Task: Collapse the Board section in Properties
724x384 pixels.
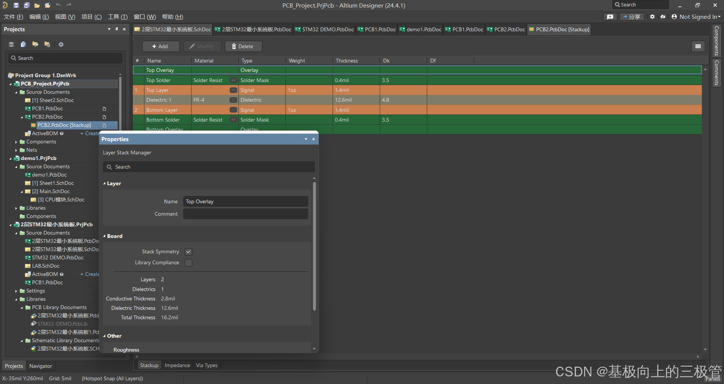Action: tap(104, 236)
